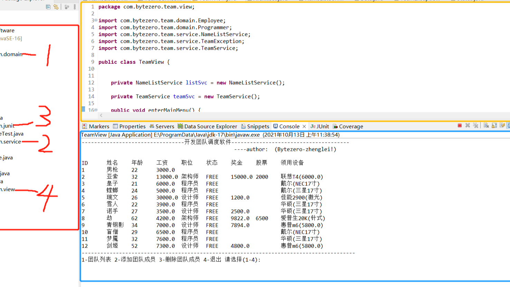Click the TeamService import on line 7
Image resolution: width=510 pixels, height=287 pixels.
(x=168, y=48)
